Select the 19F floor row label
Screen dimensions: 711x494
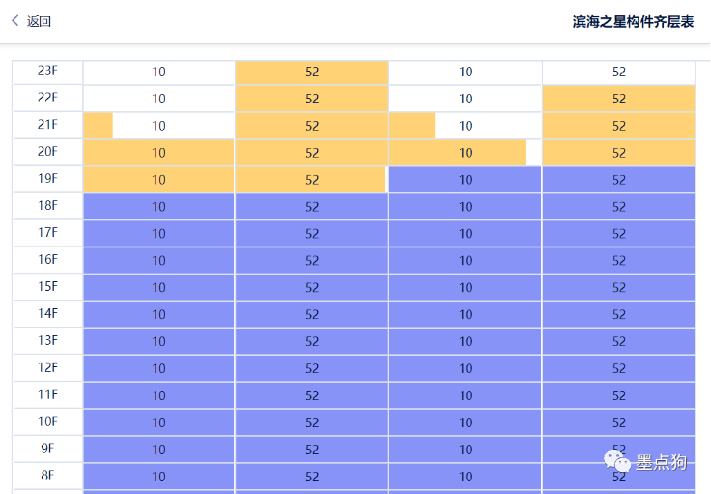click(x=48, y=179)
